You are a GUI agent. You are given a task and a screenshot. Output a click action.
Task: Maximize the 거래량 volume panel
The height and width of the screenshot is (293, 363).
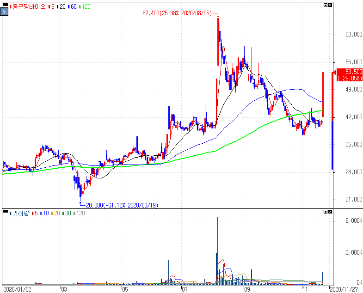(x=325, y=212)
